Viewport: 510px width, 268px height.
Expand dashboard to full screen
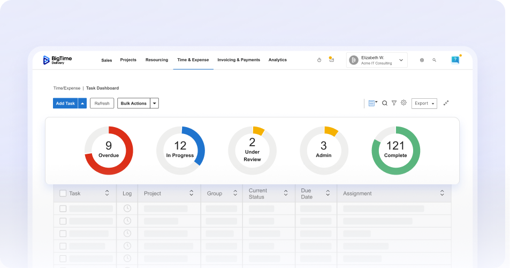446,103
